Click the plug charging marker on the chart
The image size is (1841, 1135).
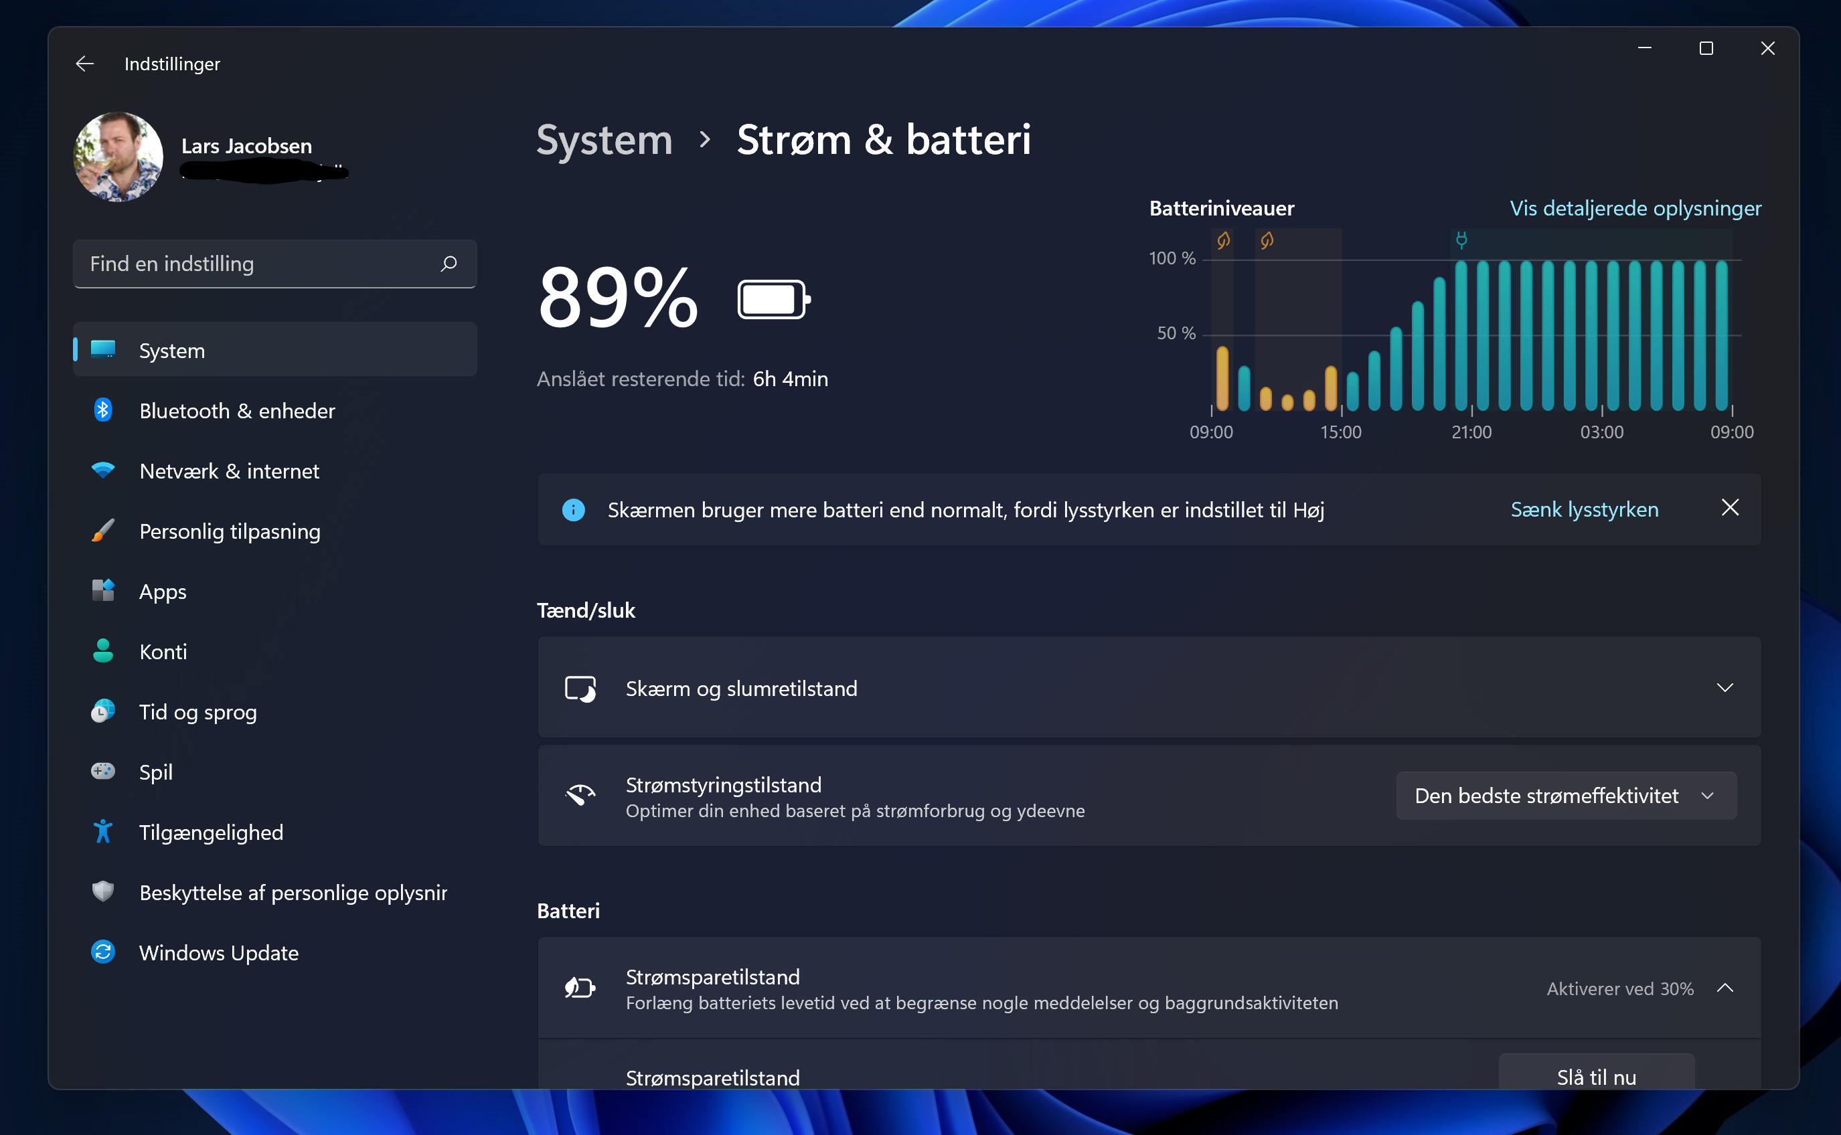coord(1461,240)
